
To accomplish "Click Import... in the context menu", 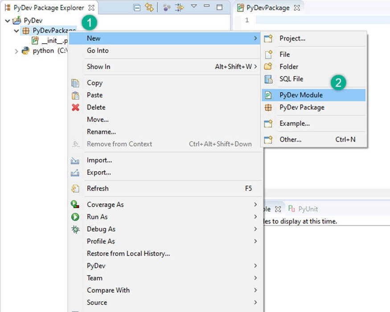I will [x=99, y=160].
